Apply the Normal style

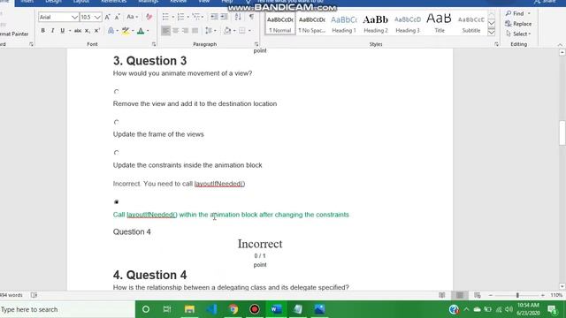(x=280, y=24)
